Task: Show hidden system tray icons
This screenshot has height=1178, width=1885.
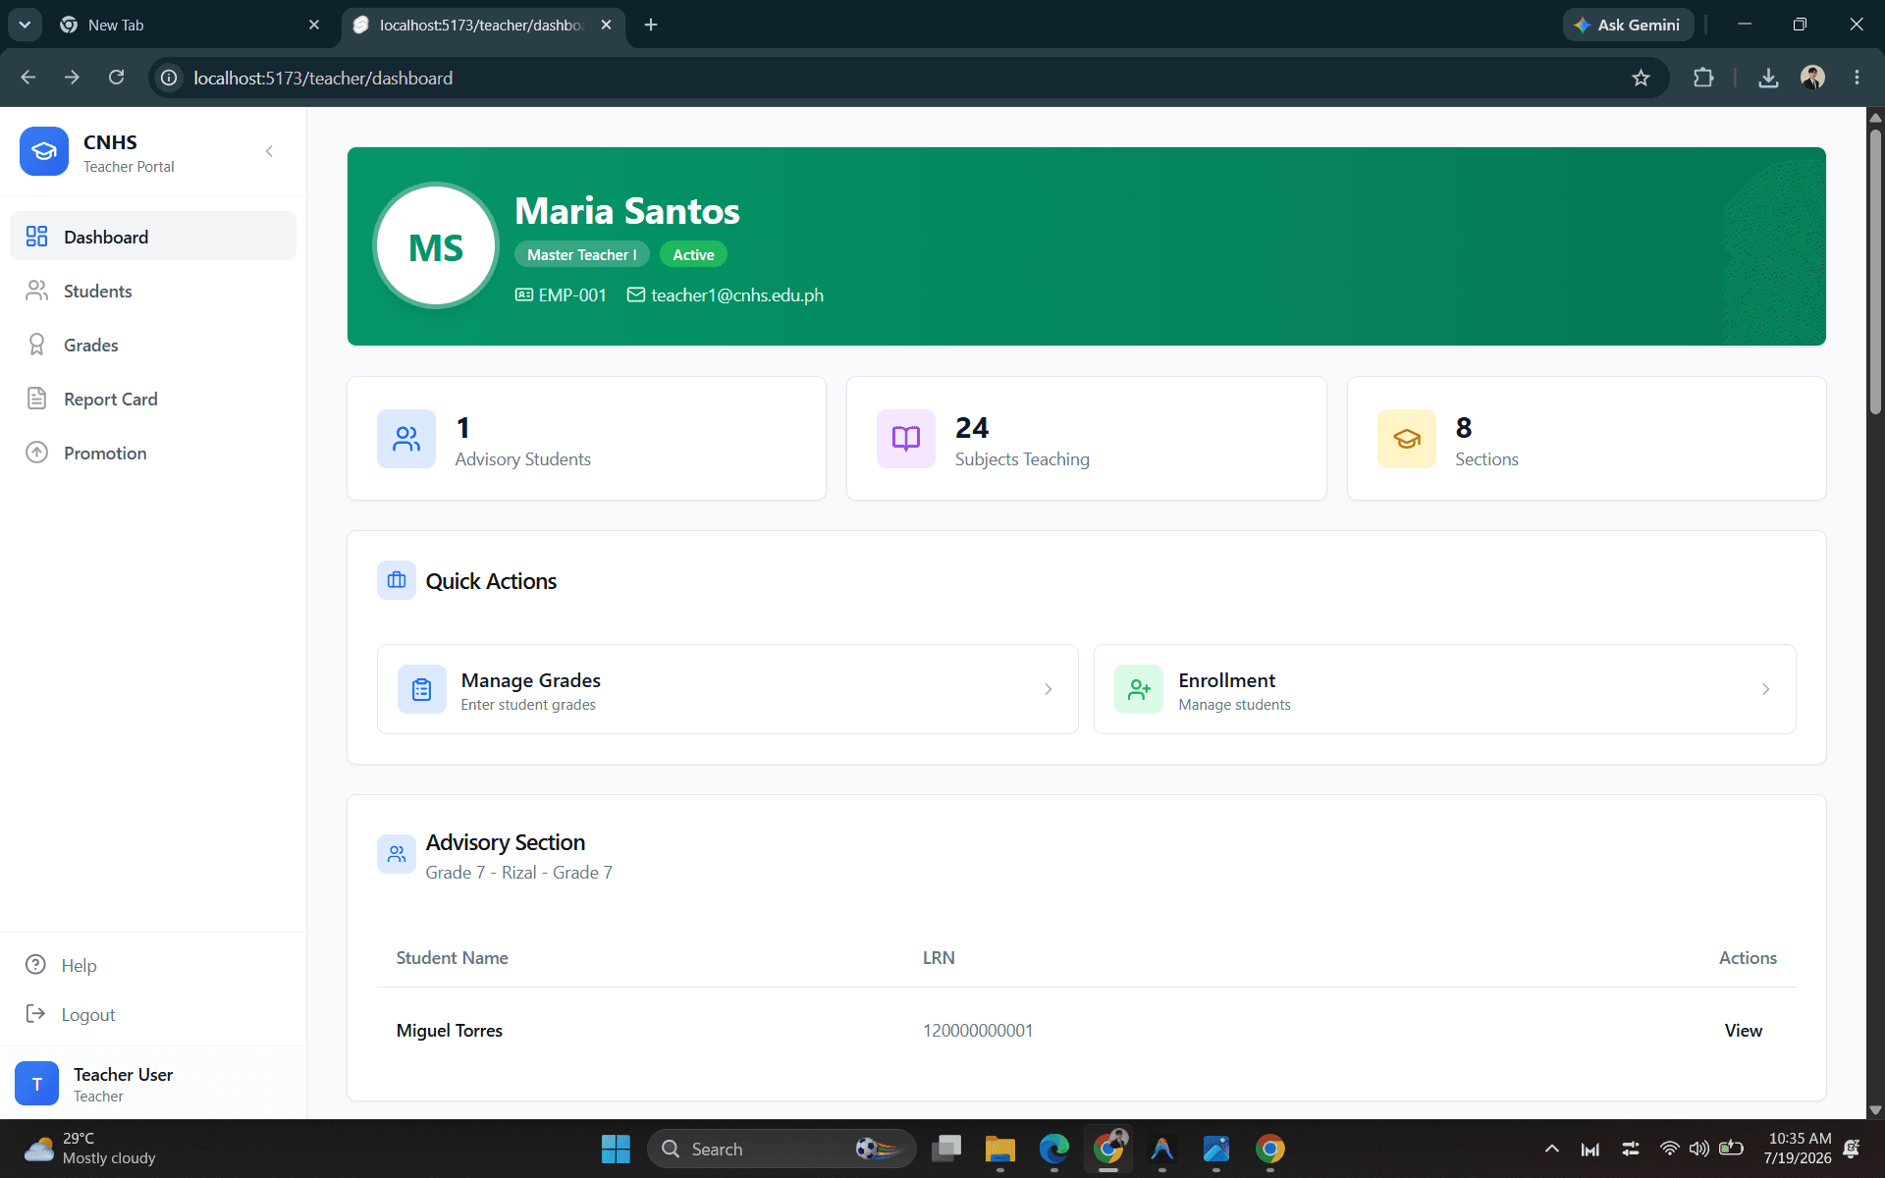Action: tap(1551, 1149)
